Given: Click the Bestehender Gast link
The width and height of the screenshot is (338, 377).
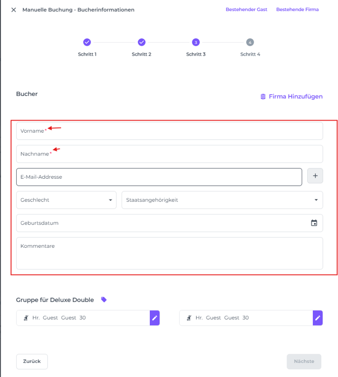Looking at the screenshot, I should [x=246, y=10].
